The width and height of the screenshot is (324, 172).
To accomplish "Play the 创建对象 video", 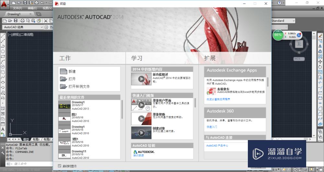I will pos(141,133).
